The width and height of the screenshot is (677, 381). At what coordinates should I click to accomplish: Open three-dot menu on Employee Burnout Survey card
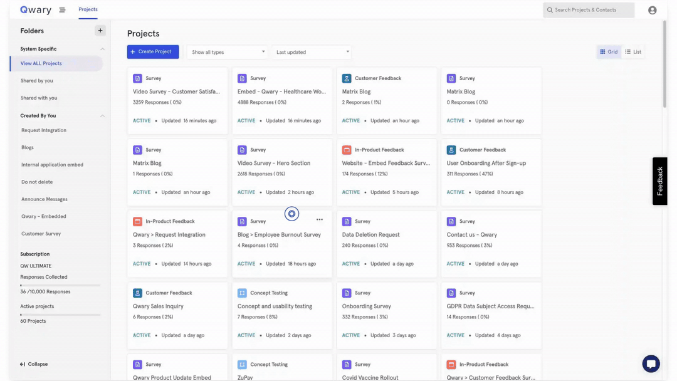(320, 220)
